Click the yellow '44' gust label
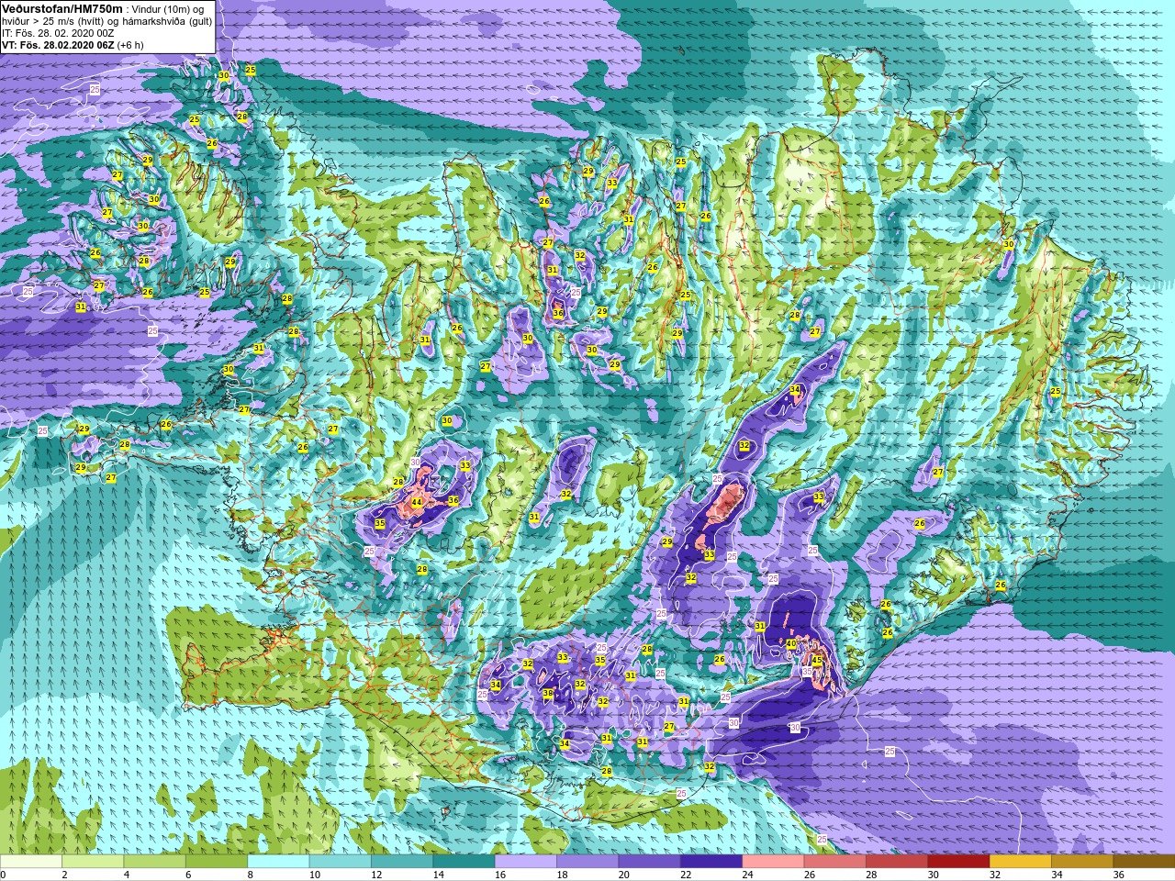Image resolution: width=1175 pixels, height=881 pixels. coord(416,503)
